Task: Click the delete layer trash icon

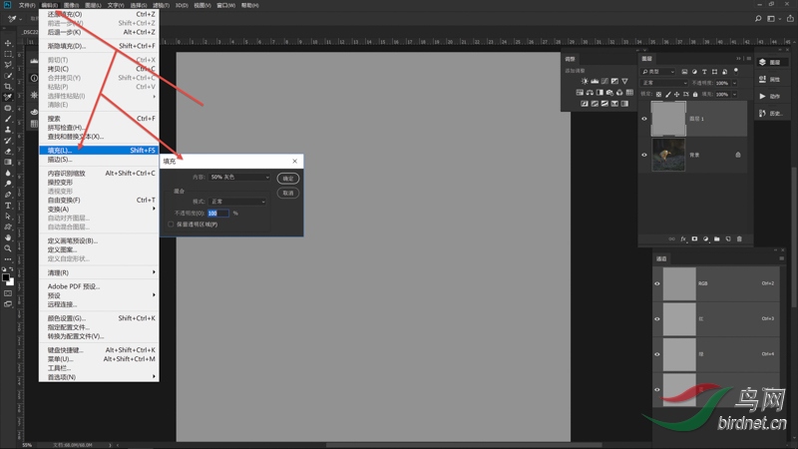Action: coord(740,239)
